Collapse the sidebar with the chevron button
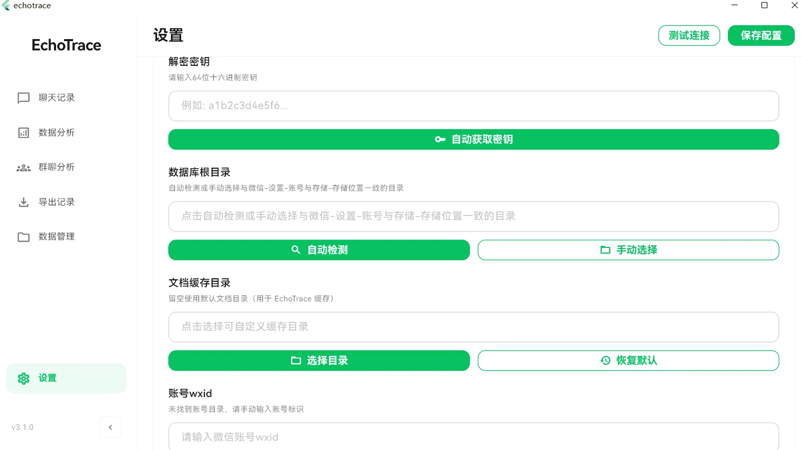Viewport: 802px width, 450px height. point(110,427)
